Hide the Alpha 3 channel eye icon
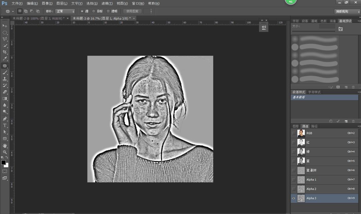This screenshot has height=214, width=361. pyautogui.click(x=293, y=198)
